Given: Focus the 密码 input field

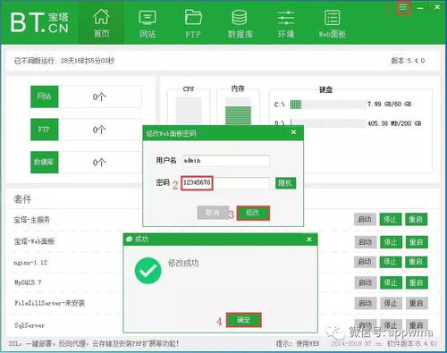Looking at the screenshot, I should click(225, 183).
